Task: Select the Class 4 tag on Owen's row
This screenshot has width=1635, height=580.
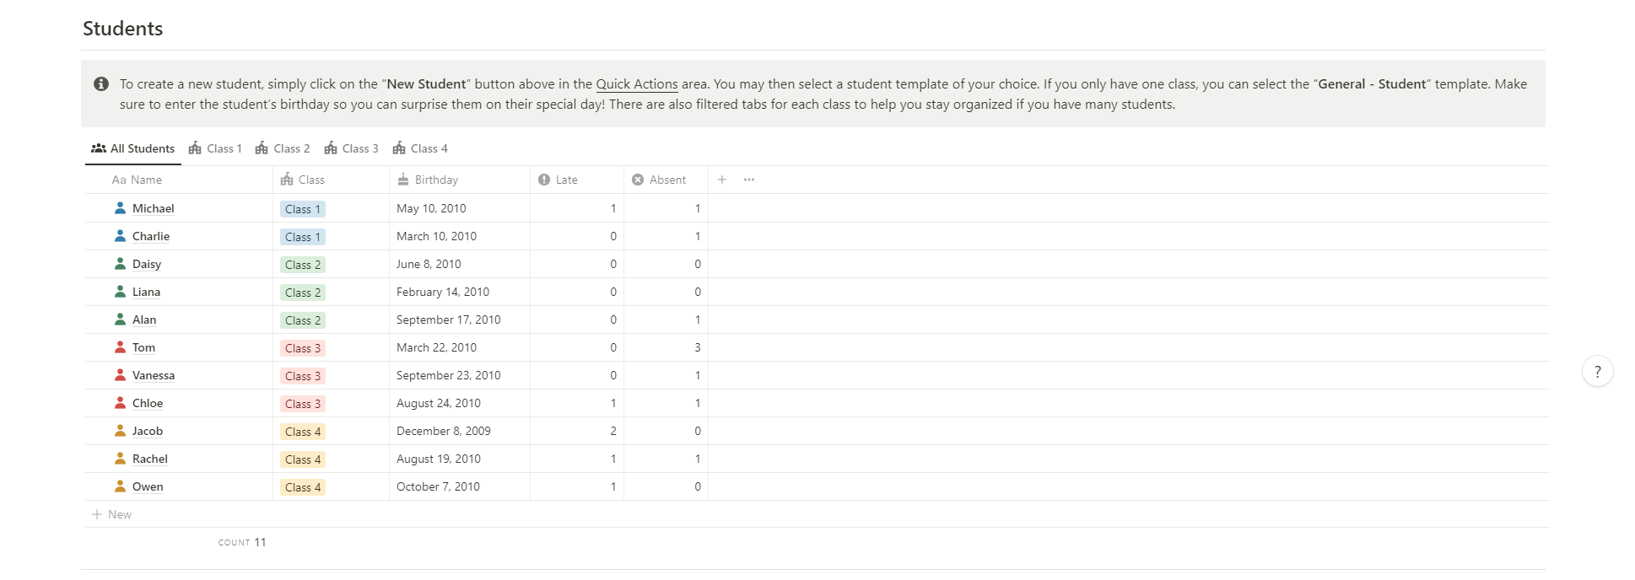Action: point(302,487)
